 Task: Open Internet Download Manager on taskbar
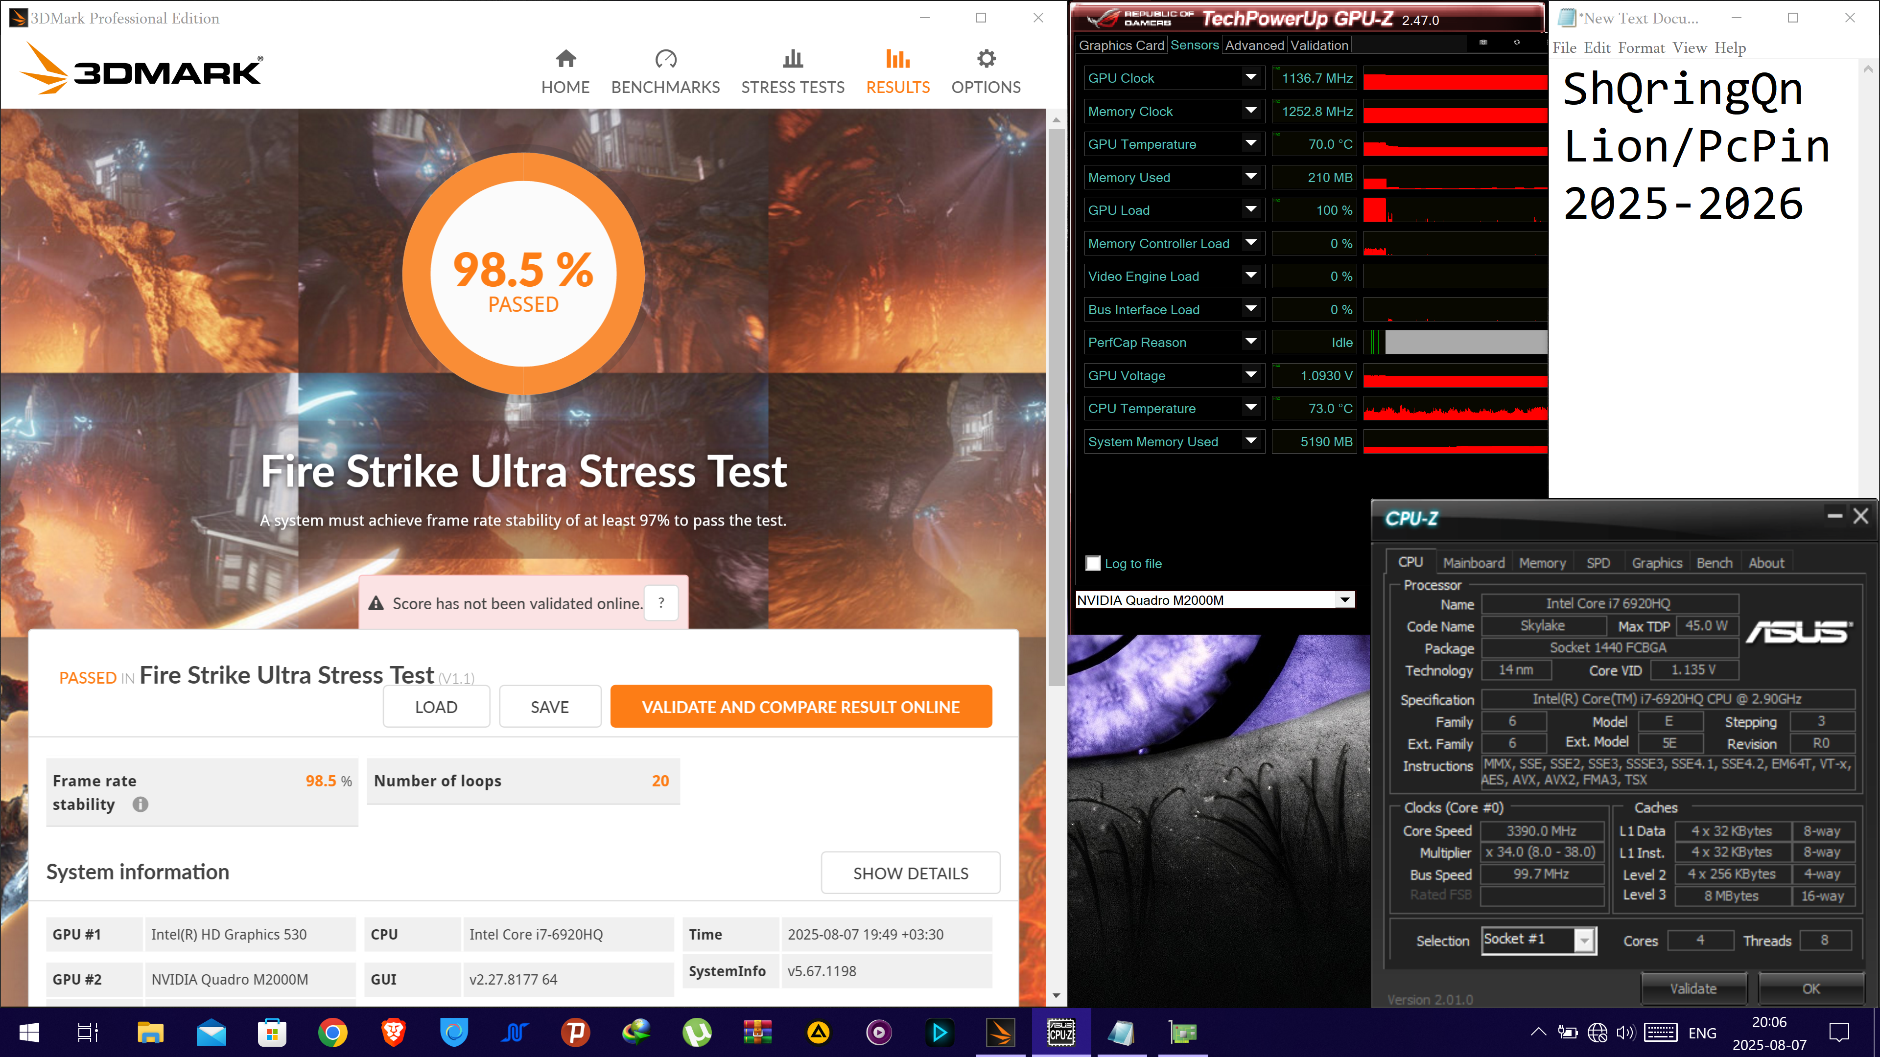coord(636,1032)
